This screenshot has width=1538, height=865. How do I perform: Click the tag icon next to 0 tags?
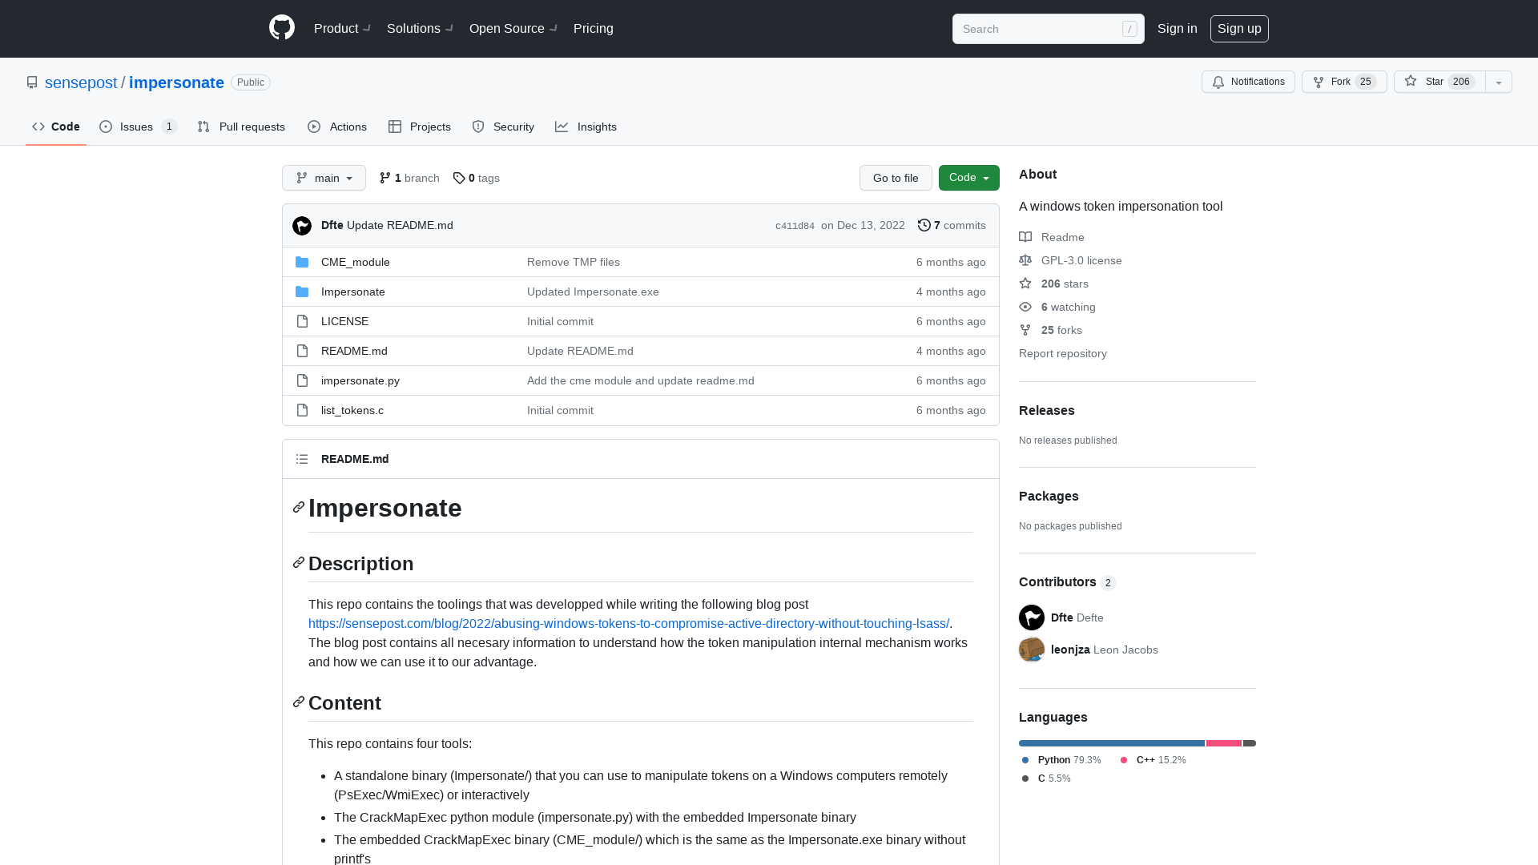point(459,178)
